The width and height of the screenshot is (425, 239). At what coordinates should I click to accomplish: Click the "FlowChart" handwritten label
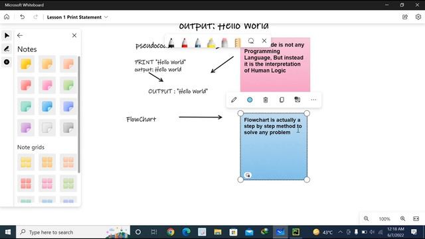pos(141,119)
